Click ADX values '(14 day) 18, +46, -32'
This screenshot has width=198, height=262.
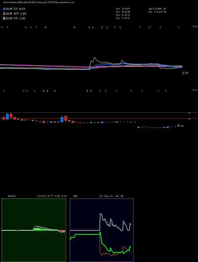tap(111, 196)
